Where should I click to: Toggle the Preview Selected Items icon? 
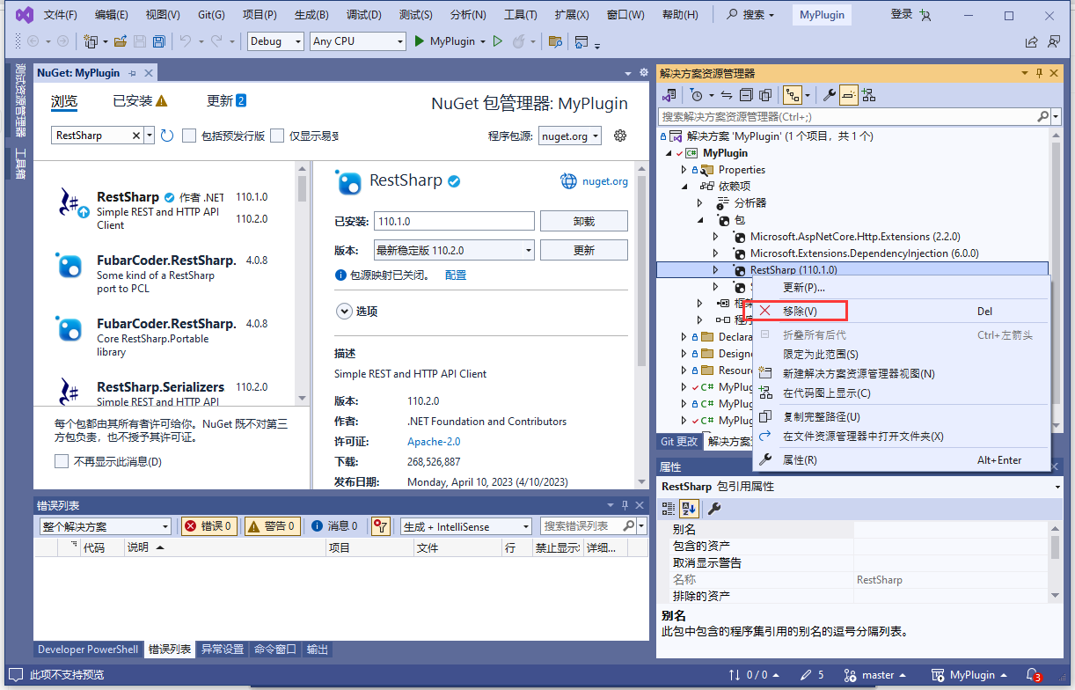[848, 95]
